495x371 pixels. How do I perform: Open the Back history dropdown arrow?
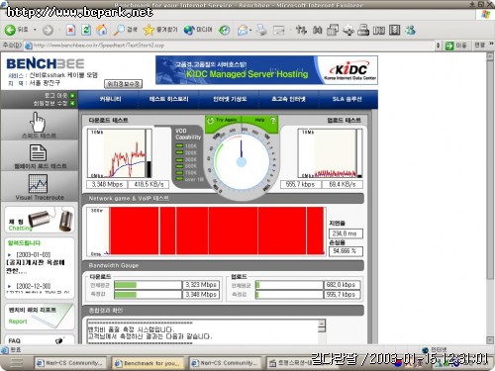[35, 30]
